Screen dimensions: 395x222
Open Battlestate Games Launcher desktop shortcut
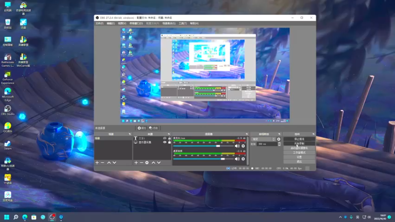[x=7, y=60]
